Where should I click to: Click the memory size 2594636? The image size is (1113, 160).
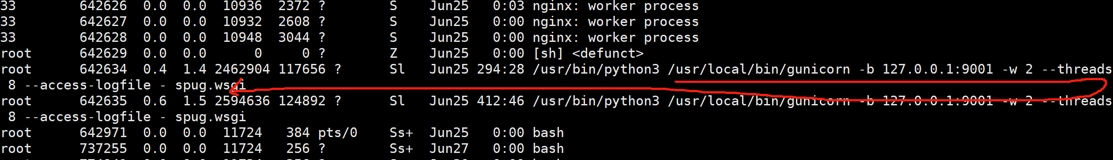click(242, 101)
